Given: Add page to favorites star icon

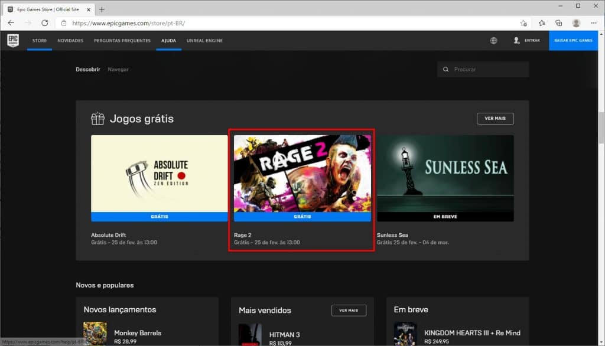Looking at the screenshot, I should (x=523, y=23).
